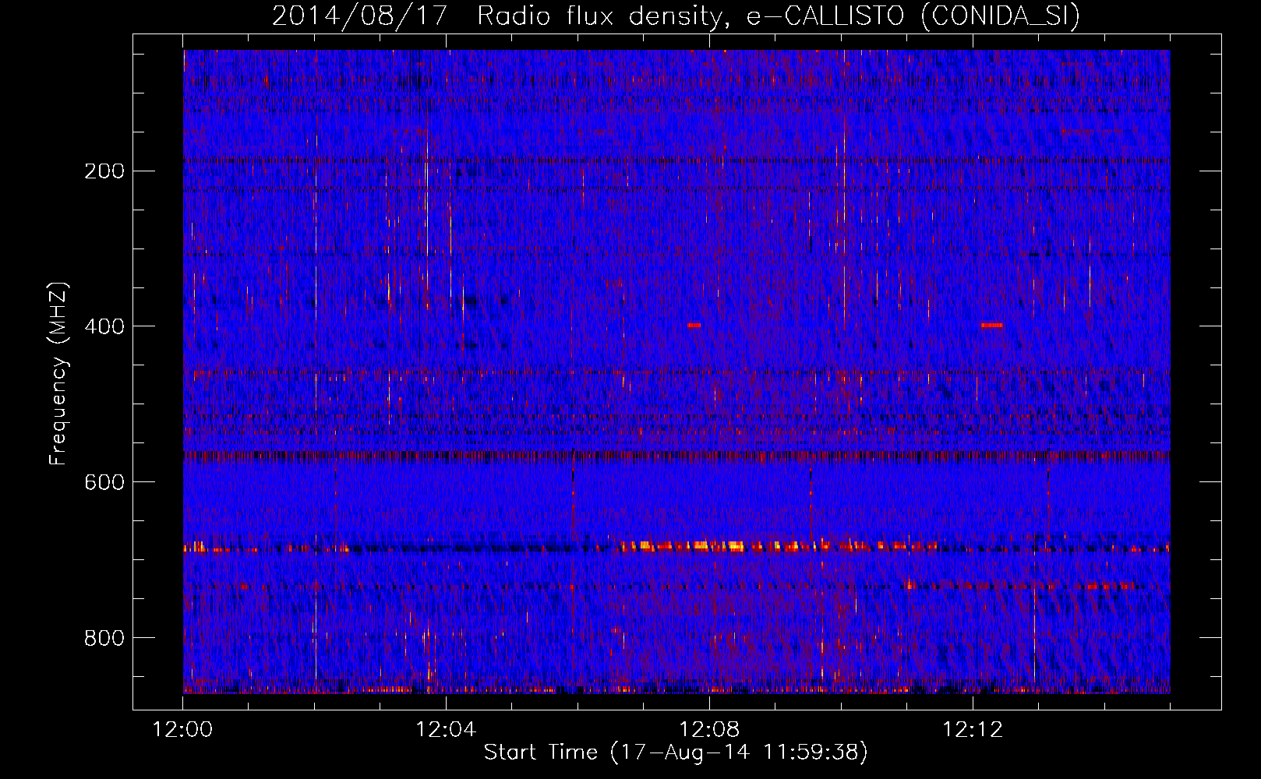
Task: Click the 12:08 time tick label
Action: (709, 729)
